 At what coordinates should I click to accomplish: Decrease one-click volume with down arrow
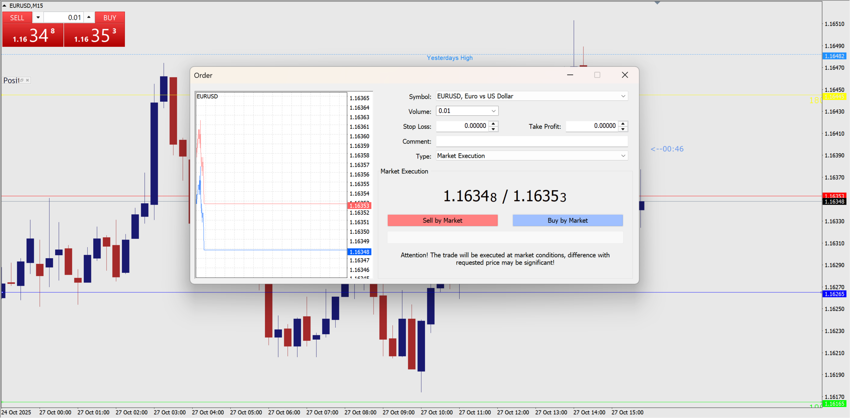[38, 17]
